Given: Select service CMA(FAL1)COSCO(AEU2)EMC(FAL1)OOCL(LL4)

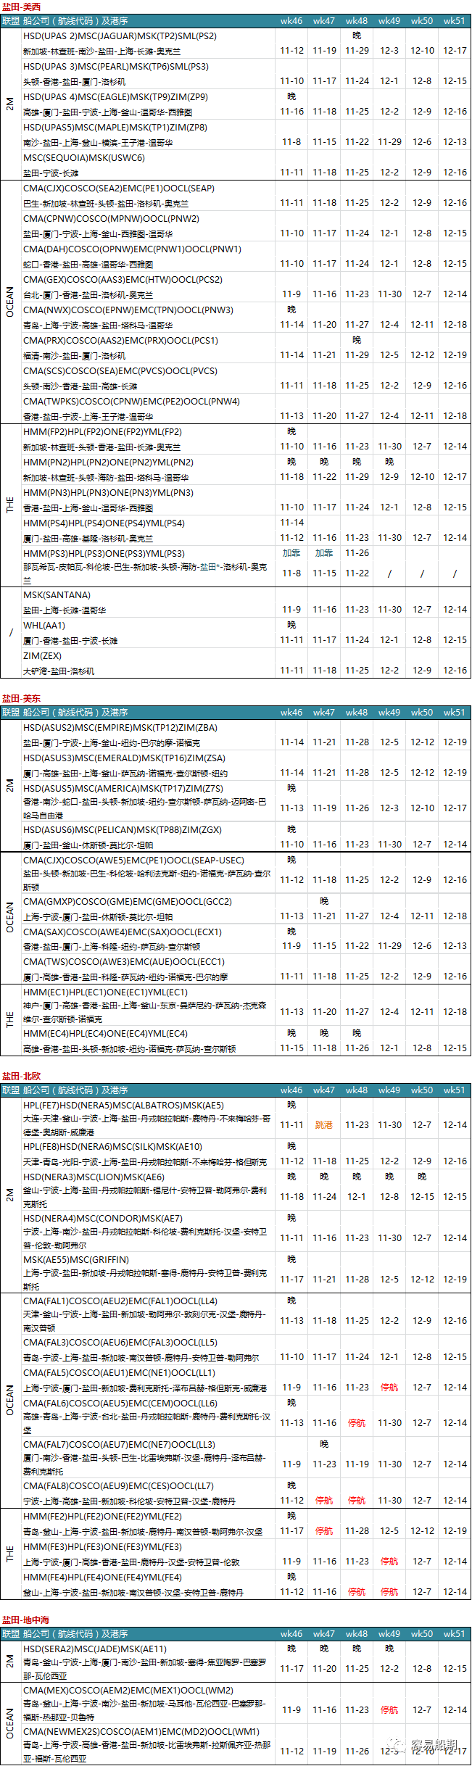Looking at the screenshot, I should coord(120,1301).
